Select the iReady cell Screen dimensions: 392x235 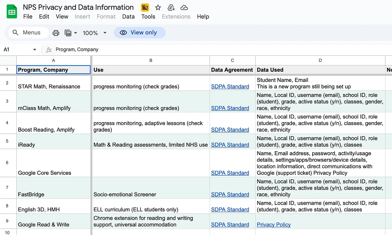click(x=54, y=142)
